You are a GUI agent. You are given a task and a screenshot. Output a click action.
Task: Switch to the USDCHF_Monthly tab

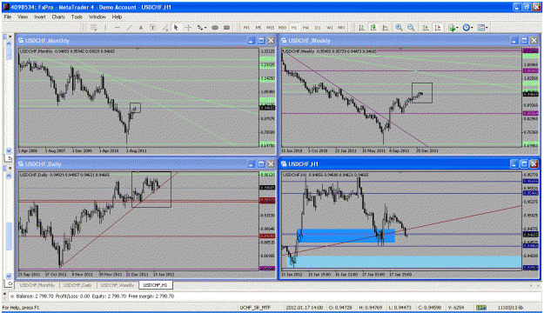(37, 285)
